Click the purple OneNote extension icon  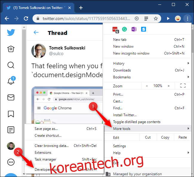pos(134,29)
